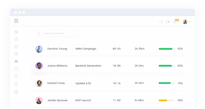This screenshot has width=205, height=109.
Task: Click the Search for member field
Action: (x=56, y=33)
